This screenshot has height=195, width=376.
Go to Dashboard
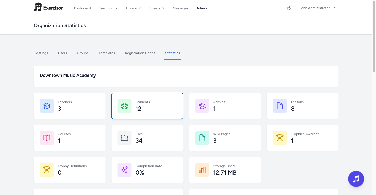82,8
